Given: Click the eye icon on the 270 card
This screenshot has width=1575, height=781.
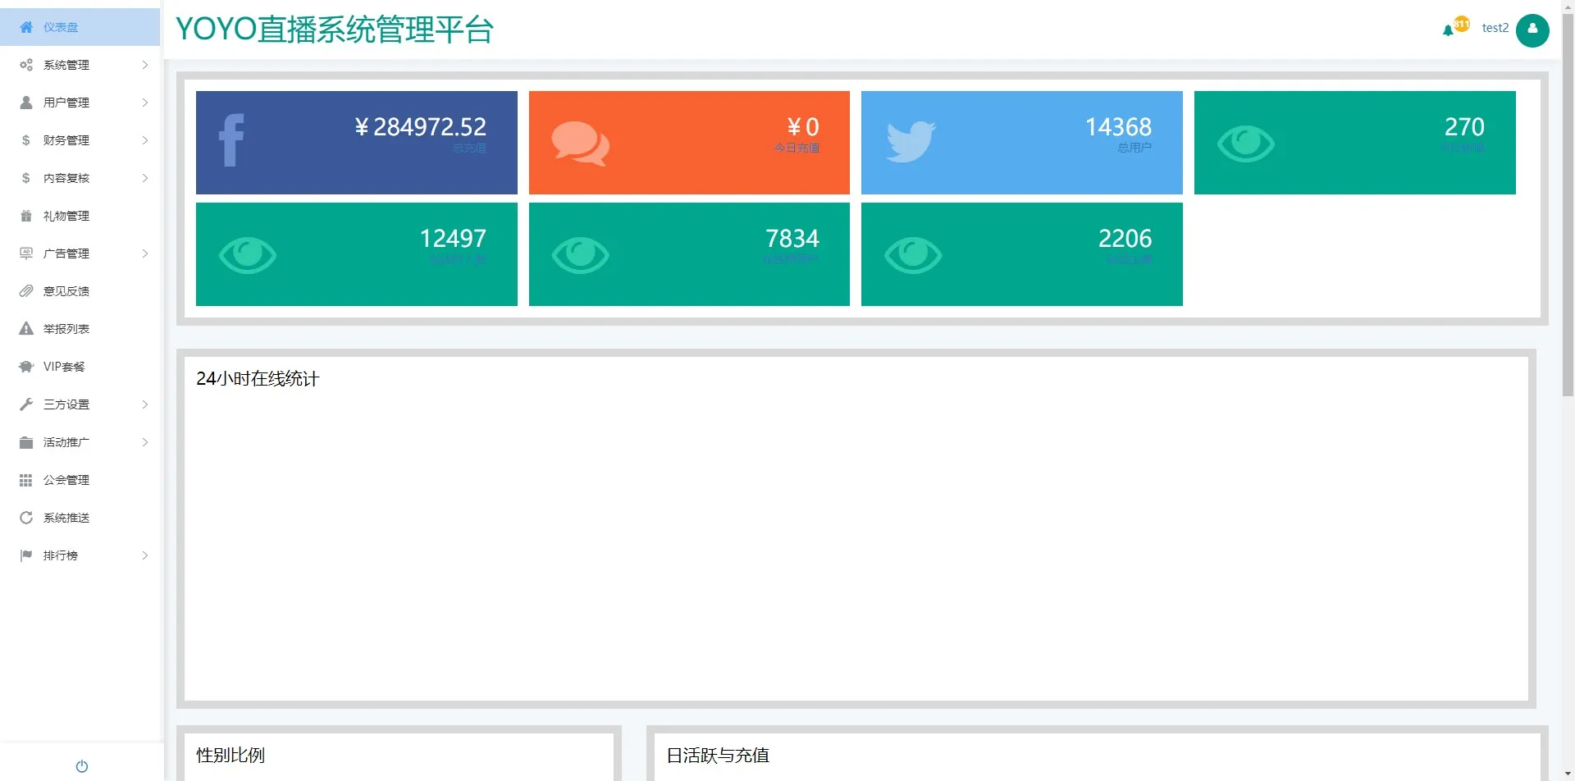Looking at the screenshot, I should 1245,144.
